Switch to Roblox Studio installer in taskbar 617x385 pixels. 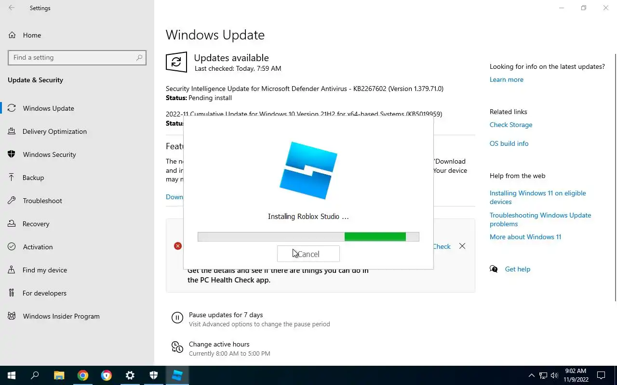[x=177, y=375]
